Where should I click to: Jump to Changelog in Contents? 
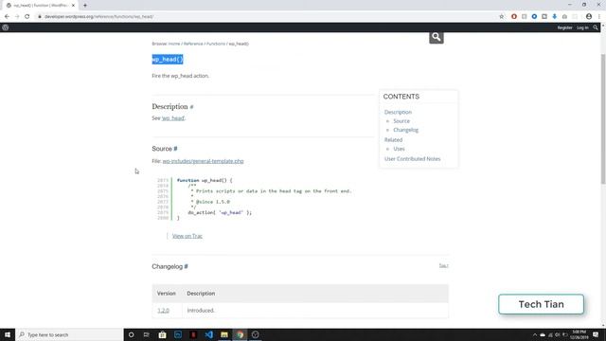coord(406,130)
